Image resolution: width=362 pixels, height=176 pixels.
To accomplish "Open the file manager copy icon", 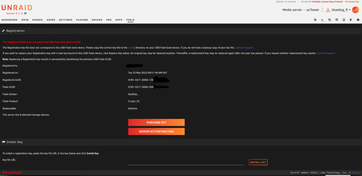I will (329, 20).
